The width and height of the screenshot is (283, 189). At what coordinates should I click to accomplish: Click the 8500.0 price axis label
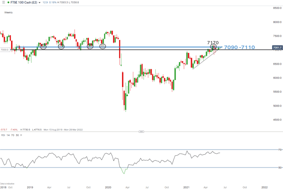(277, 8)
